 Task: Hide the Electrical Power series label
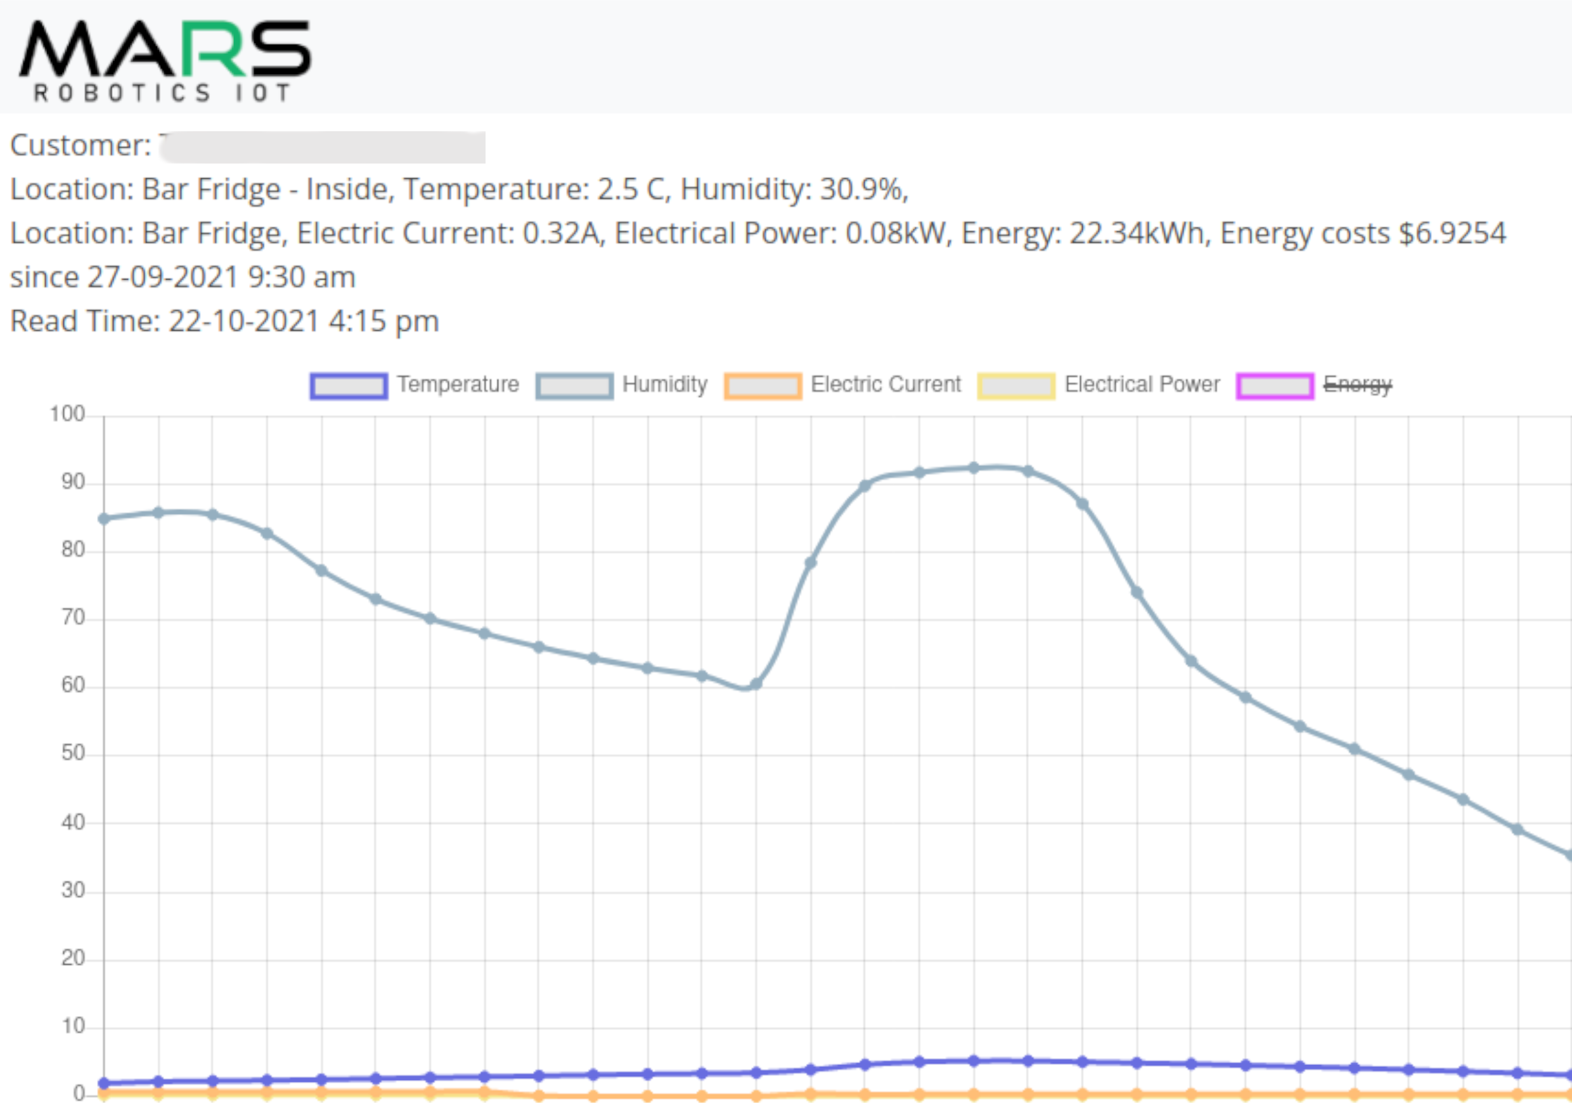(x=1142, y=385)
